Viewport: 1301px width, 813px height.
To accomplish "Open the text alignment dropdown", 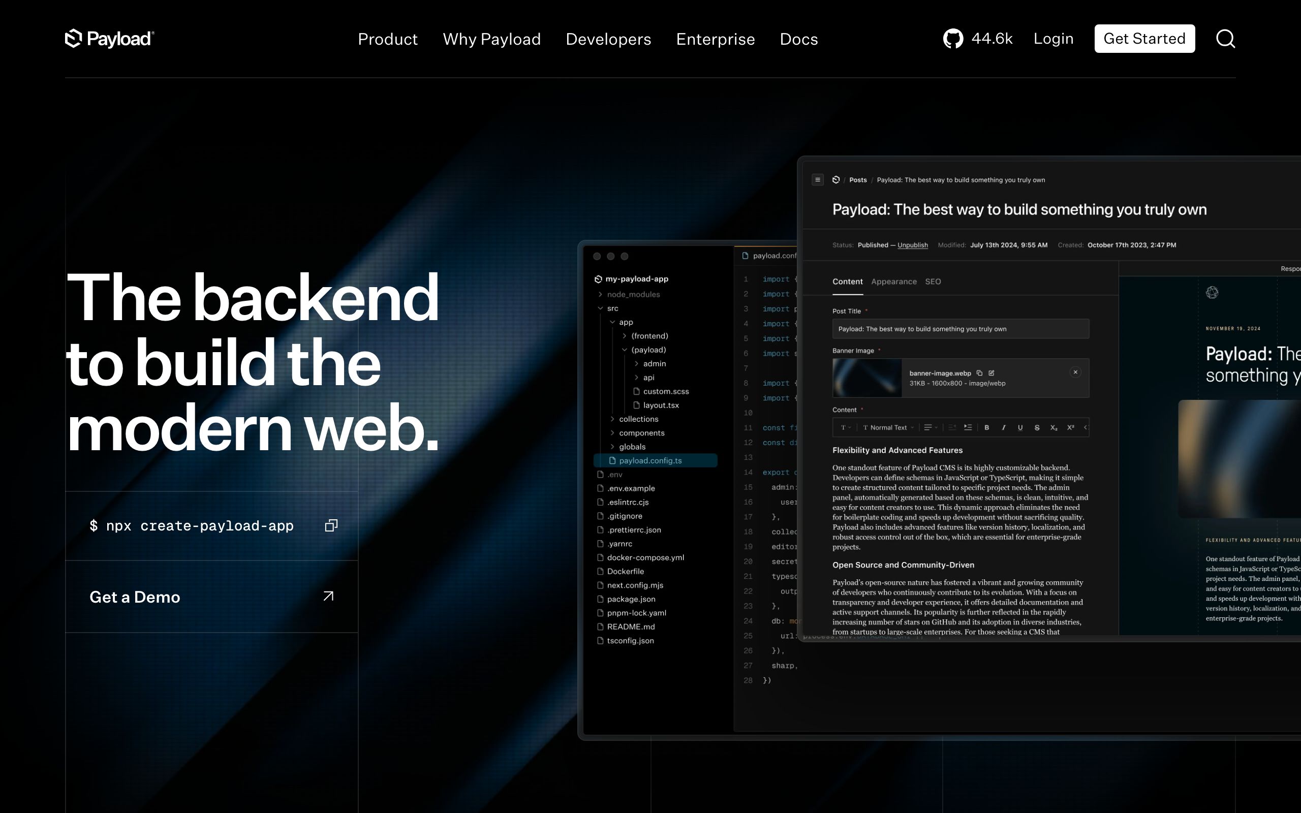I will coord(931,427).
